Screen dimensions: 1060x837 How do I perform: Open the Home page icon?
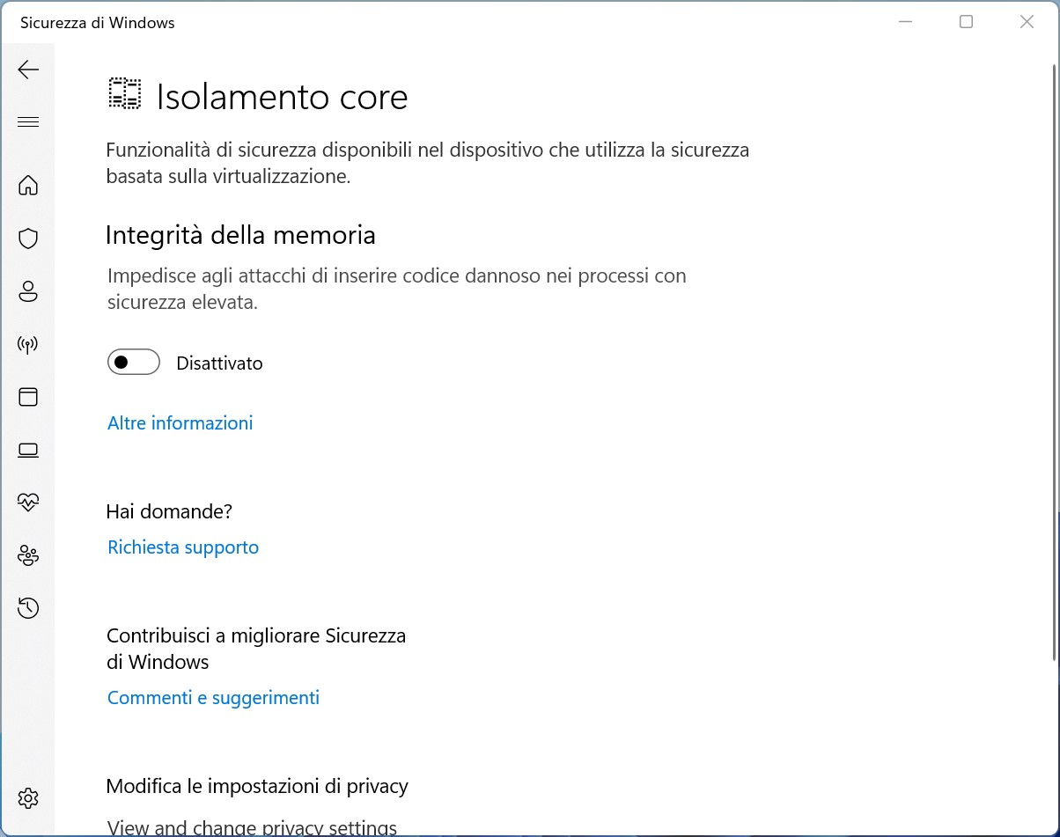[x=28, y=186]
